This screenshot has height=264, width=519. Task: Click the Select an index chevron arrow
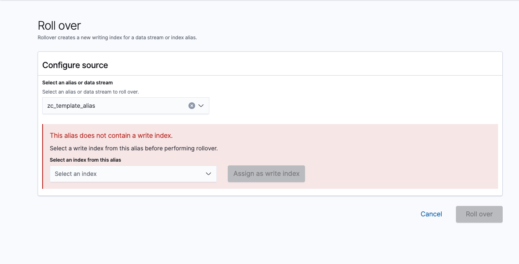pos(209,174)
